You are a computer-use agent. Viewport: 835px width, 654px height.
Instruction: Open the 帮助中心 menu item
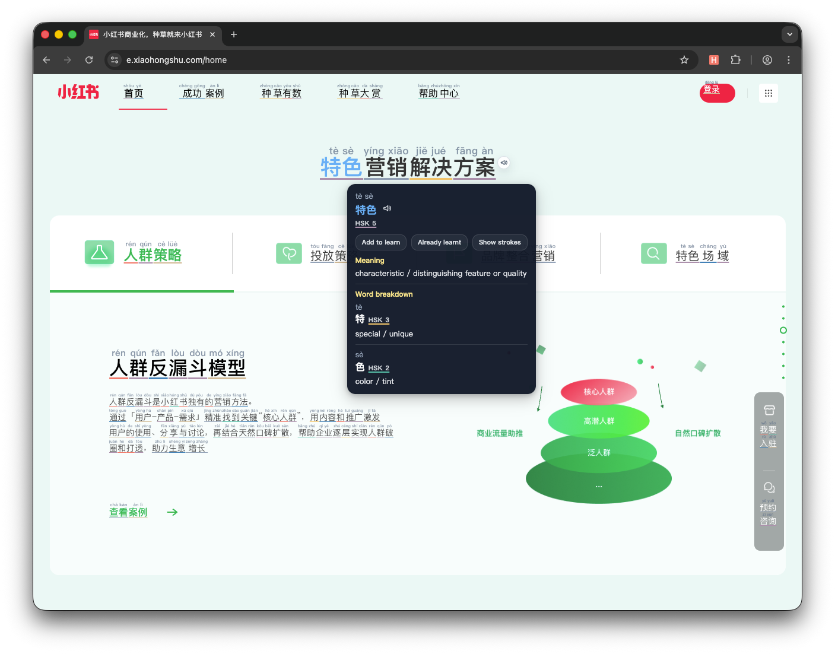[x=439, y=93]
